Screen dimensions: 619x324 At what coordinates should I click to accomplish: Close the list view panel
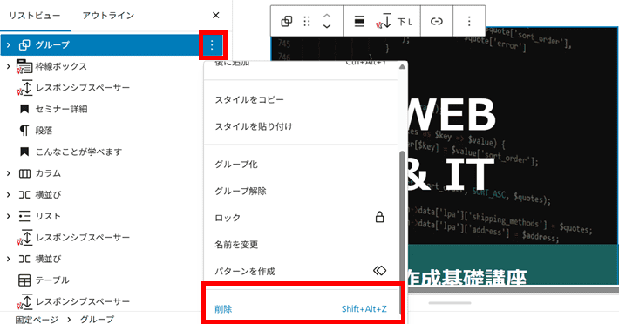tap(215, 16)
